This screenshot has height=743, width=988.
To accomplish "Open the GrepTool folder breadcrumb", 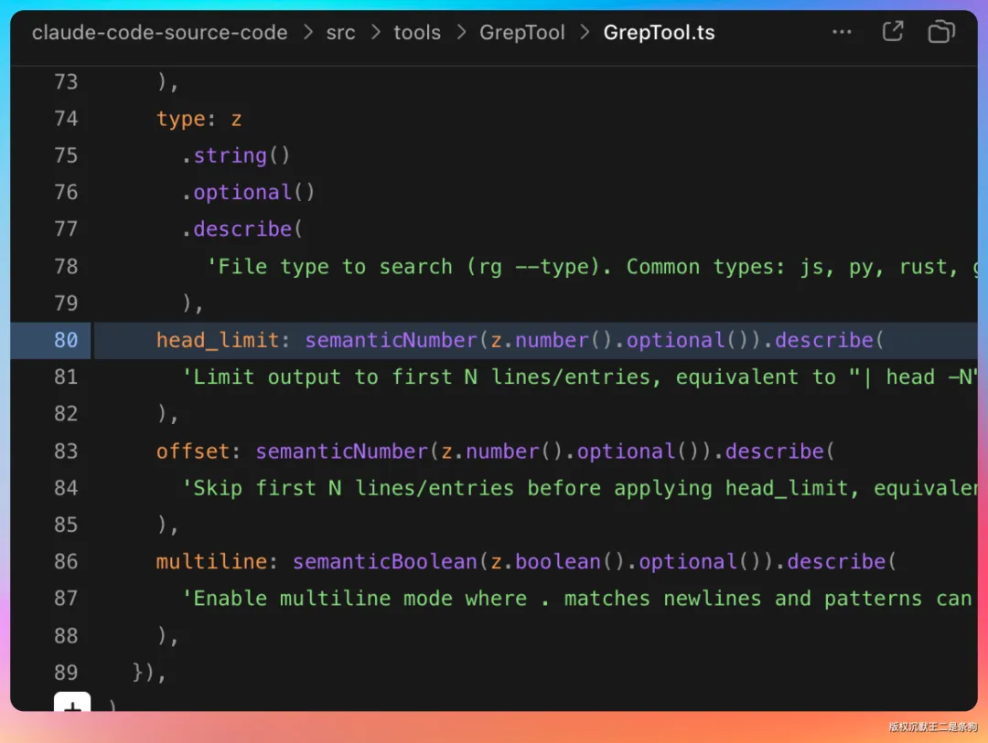I will pyautogui.click(x=521, y=32).
